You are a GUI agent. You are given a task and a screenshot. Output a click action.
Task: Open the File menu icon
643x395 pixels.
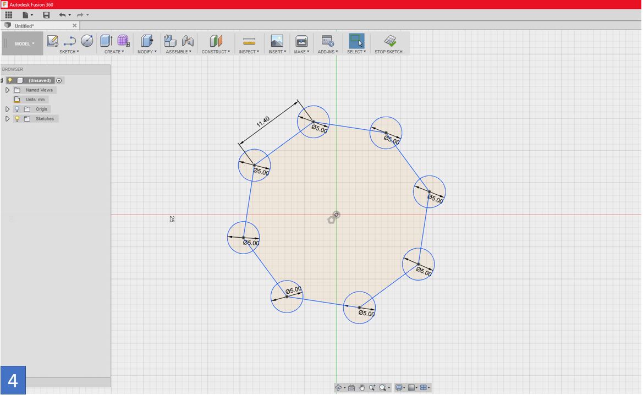click(25, 15)
